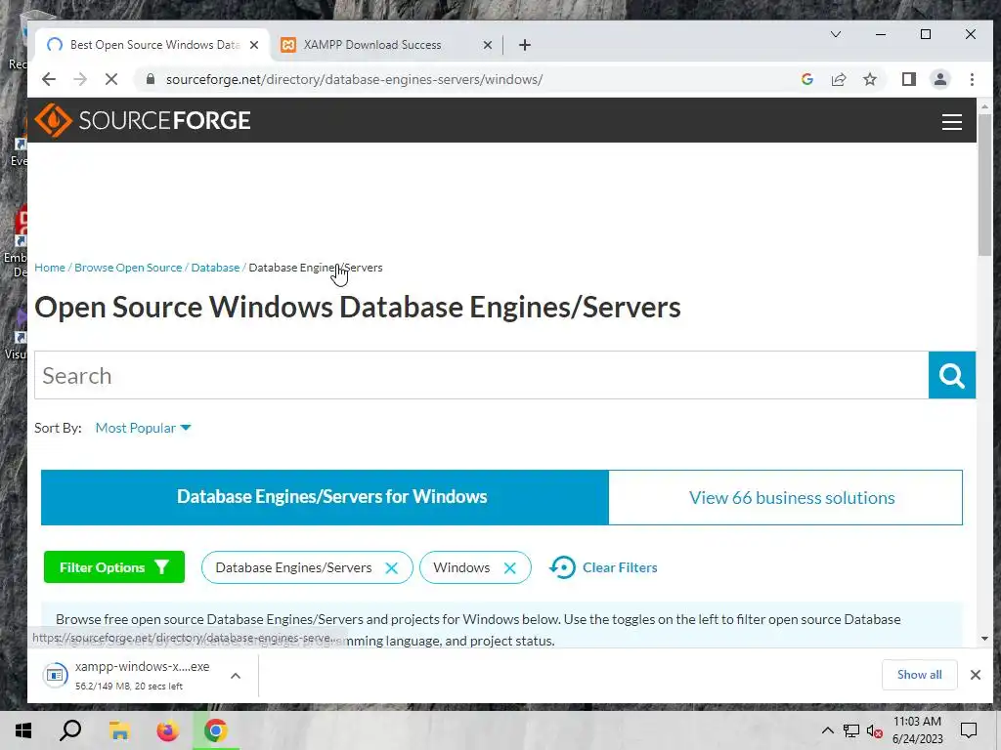
Task: Click the SourceForge logo
Action: pyautogui.click(x=143, y=120)
